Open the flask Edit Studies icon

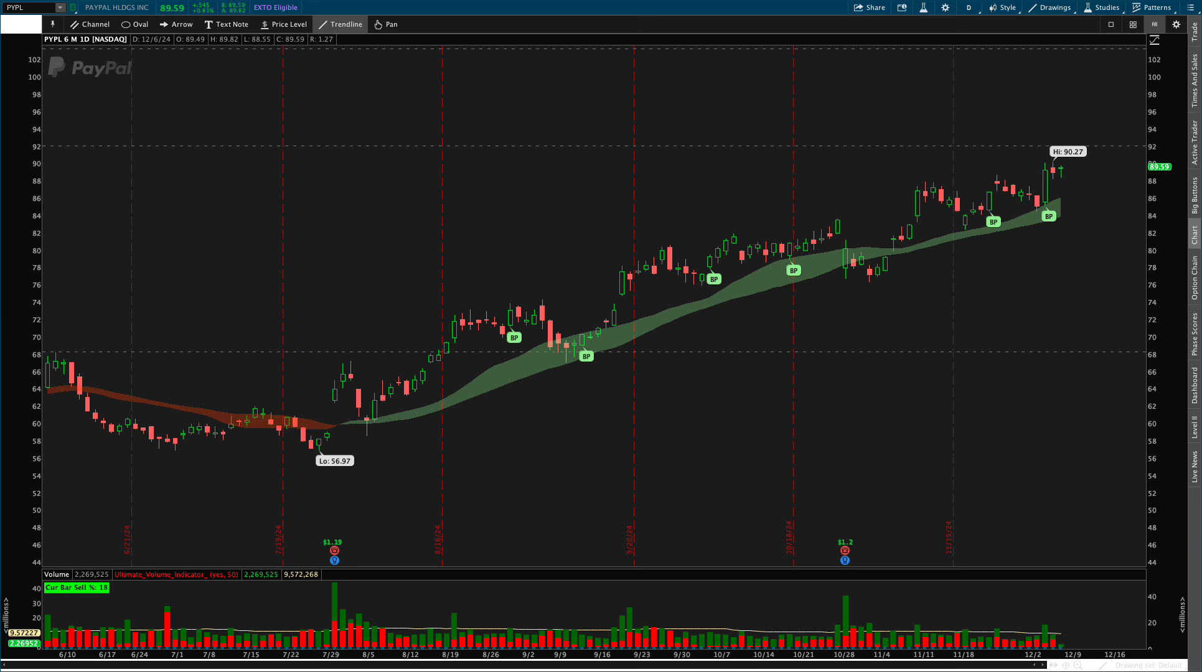[x=923, y=7]
